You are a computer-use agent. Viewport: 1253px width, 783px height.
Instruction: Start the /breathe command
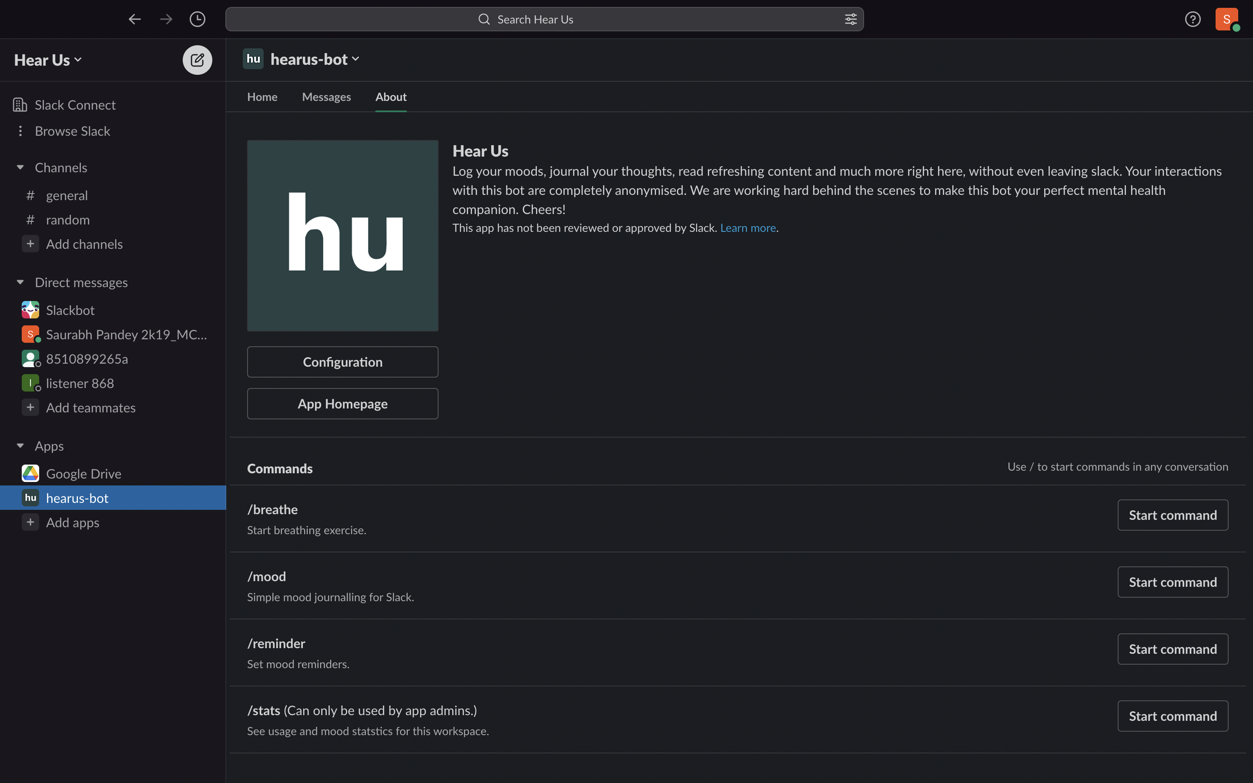tap(1173, 515)
